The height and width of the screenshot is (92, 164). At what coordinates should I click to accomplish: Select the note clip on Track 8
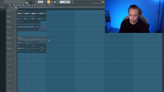coord(32,51)
